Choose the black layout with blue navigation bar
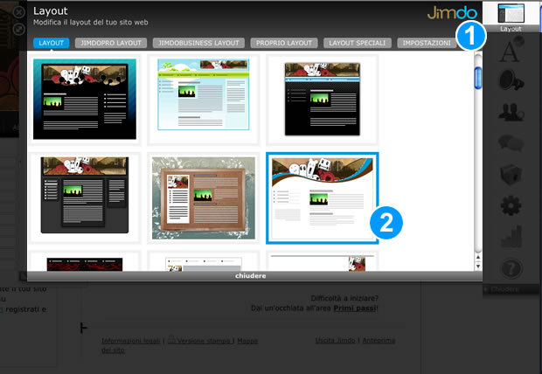542x374 pixels. [x=323, y=100]
